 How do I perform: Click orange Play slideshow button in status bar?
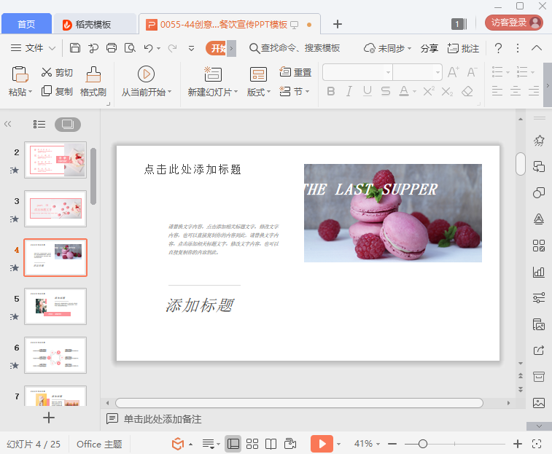coord(322,444)
